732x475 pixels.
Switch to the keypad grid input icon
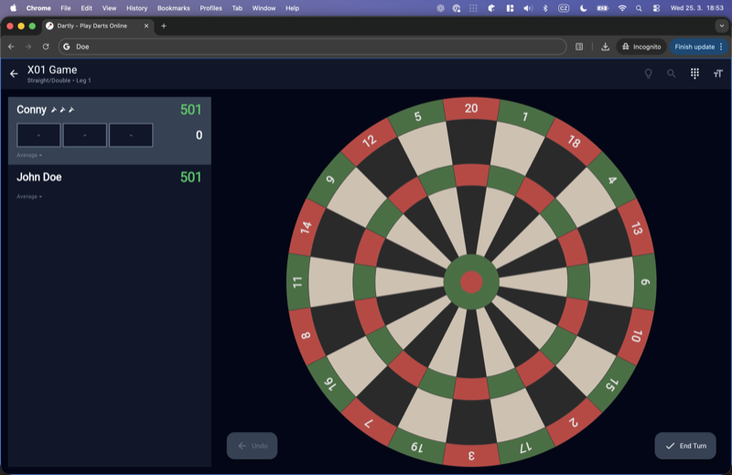point(694,73)
